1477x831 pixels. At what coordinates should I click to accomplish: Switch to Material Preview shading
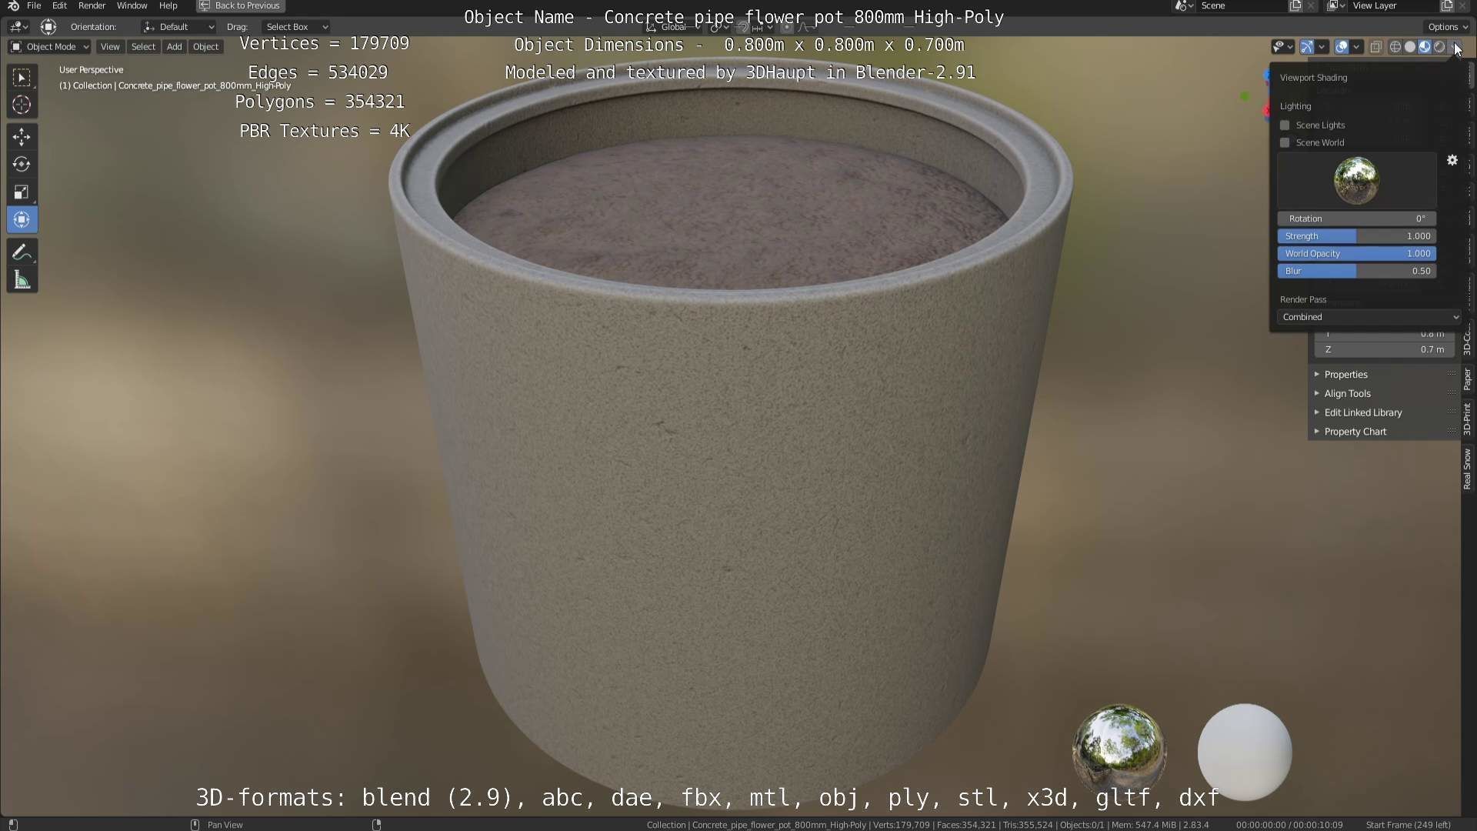[x=1424, y=47]
